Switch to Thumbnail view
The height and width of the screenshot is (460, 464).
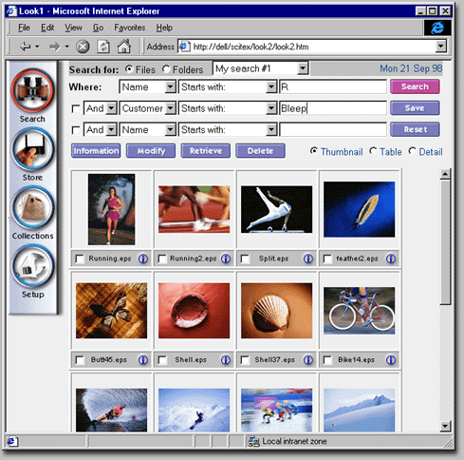pos(314,151)
